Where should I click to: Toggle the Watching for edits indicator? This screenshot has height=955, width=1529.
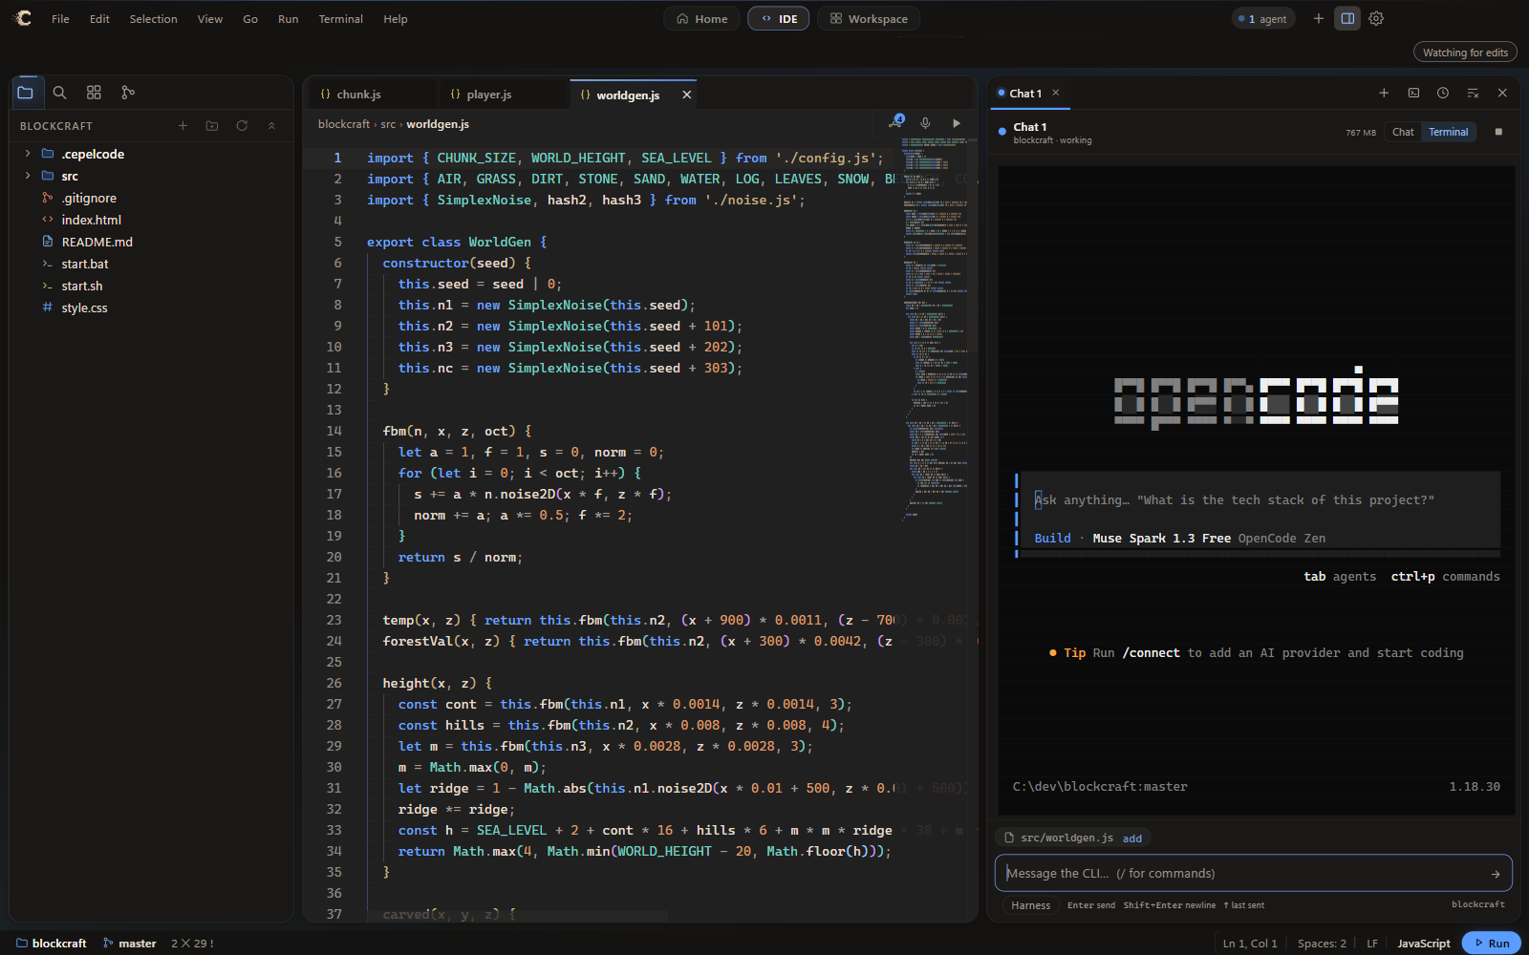click(x=1465, y=53)
